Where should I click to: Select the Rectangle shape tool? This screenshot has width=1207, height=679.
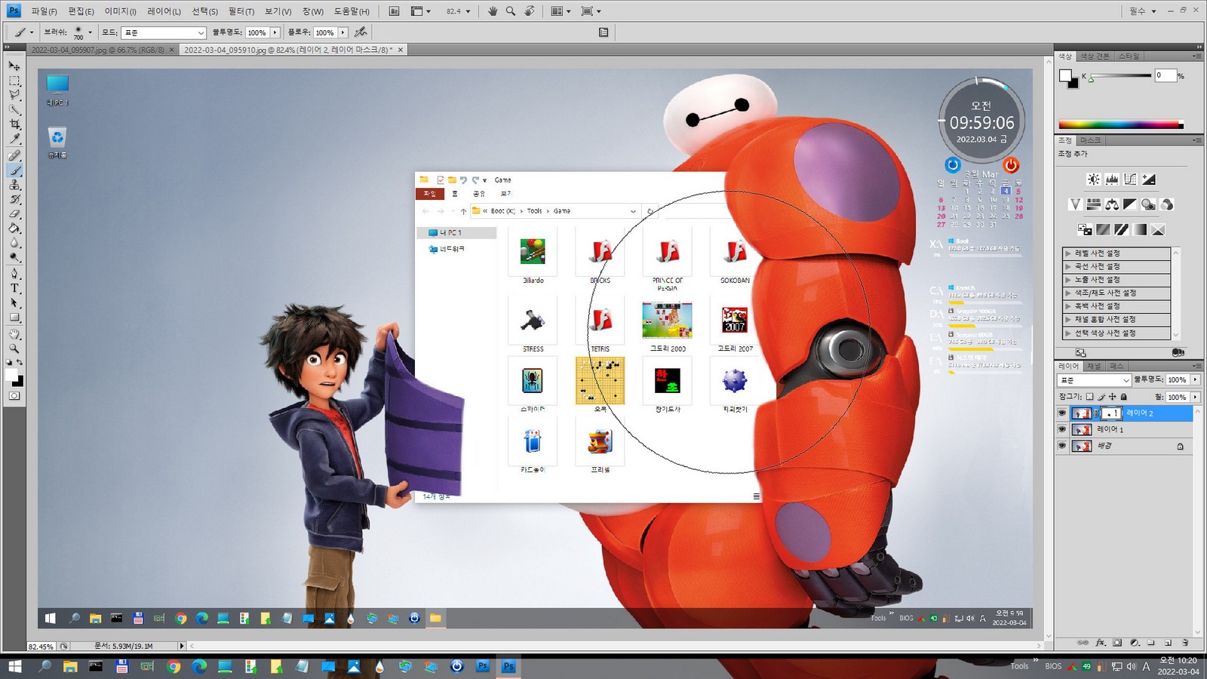click(x=14, y=318)
